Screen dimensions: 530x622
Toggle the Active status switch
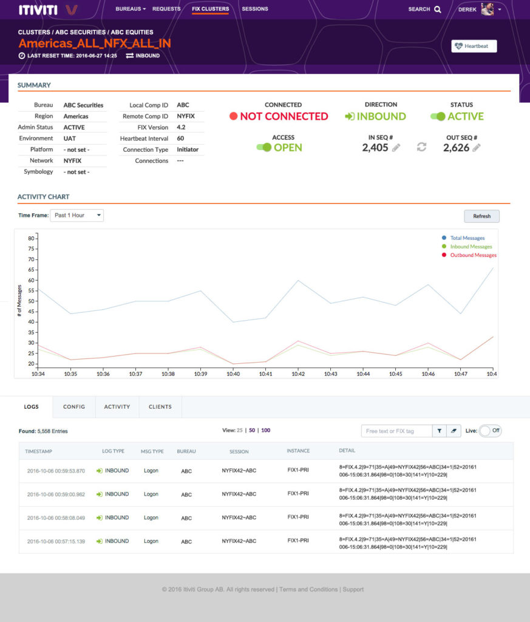pyautogui.click(x=438, y=116)
